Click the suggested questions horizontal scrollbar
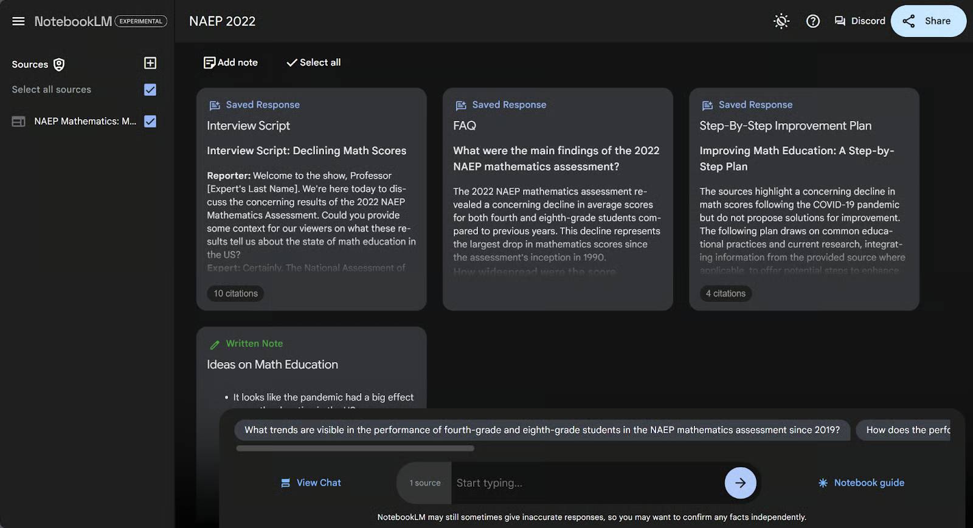The image size is (973, 528). point(355,448)
